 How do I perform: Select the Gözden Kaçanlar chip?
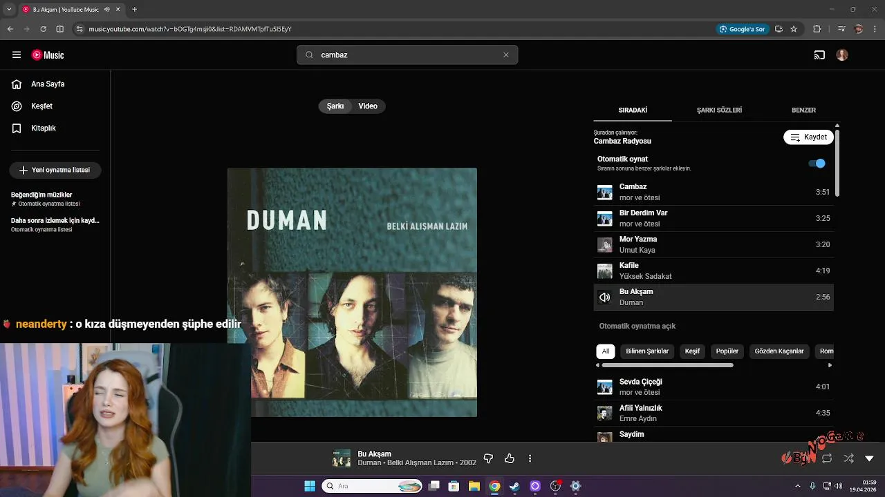(779, 351)
